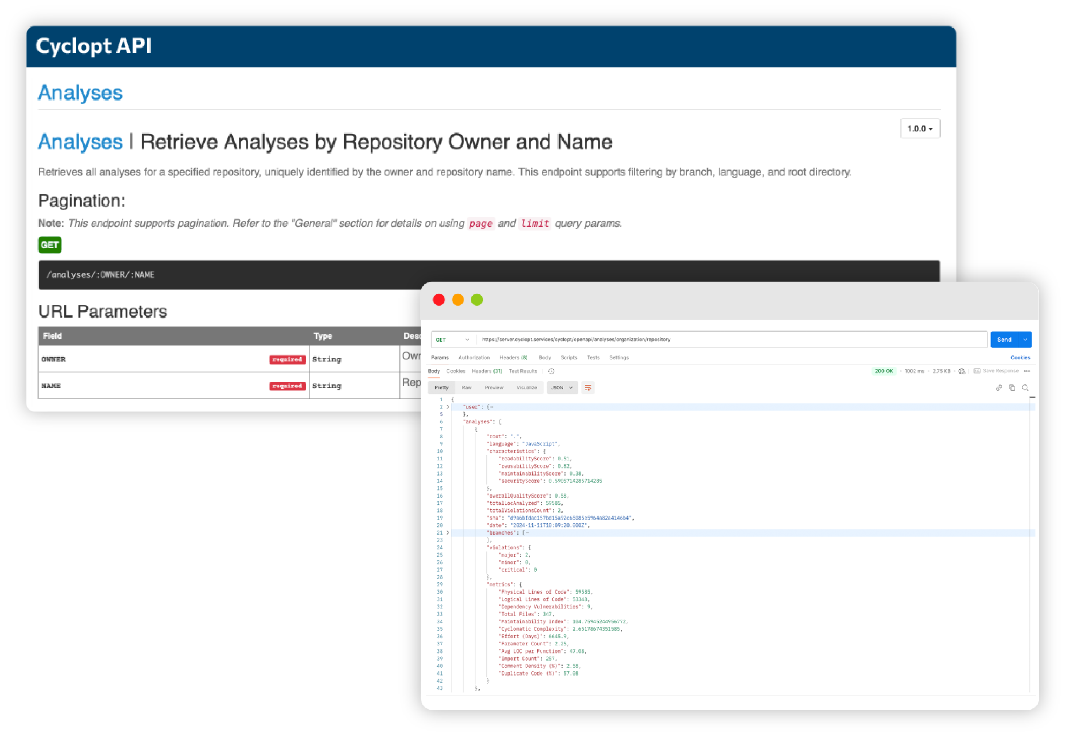Viewport: 1068px width, 739px height.
Task: Open the 1.0.0 version dropdown
Action: pyautogui.click(x=920, y=129)
